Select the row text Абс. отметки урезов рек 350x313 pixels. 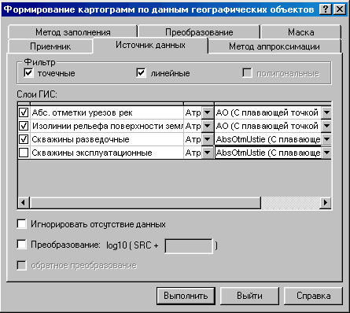(x=82, y=113)
